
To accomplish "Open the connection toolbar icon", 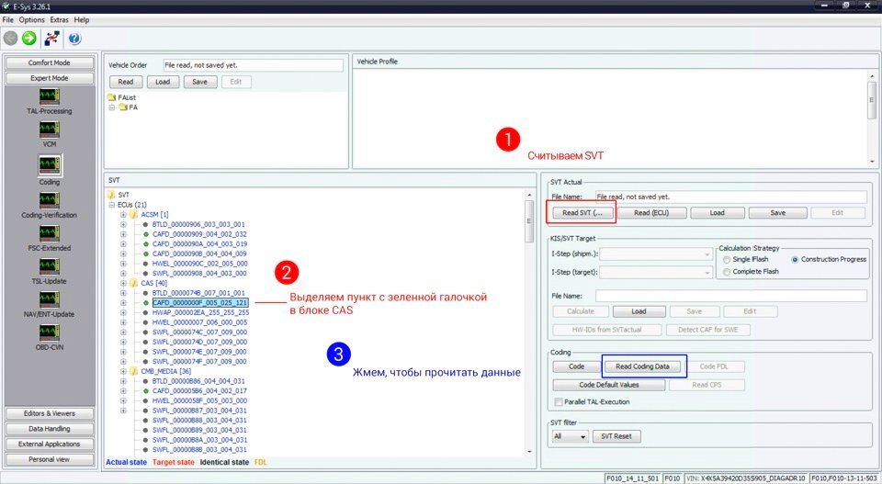I will (52, 39).
